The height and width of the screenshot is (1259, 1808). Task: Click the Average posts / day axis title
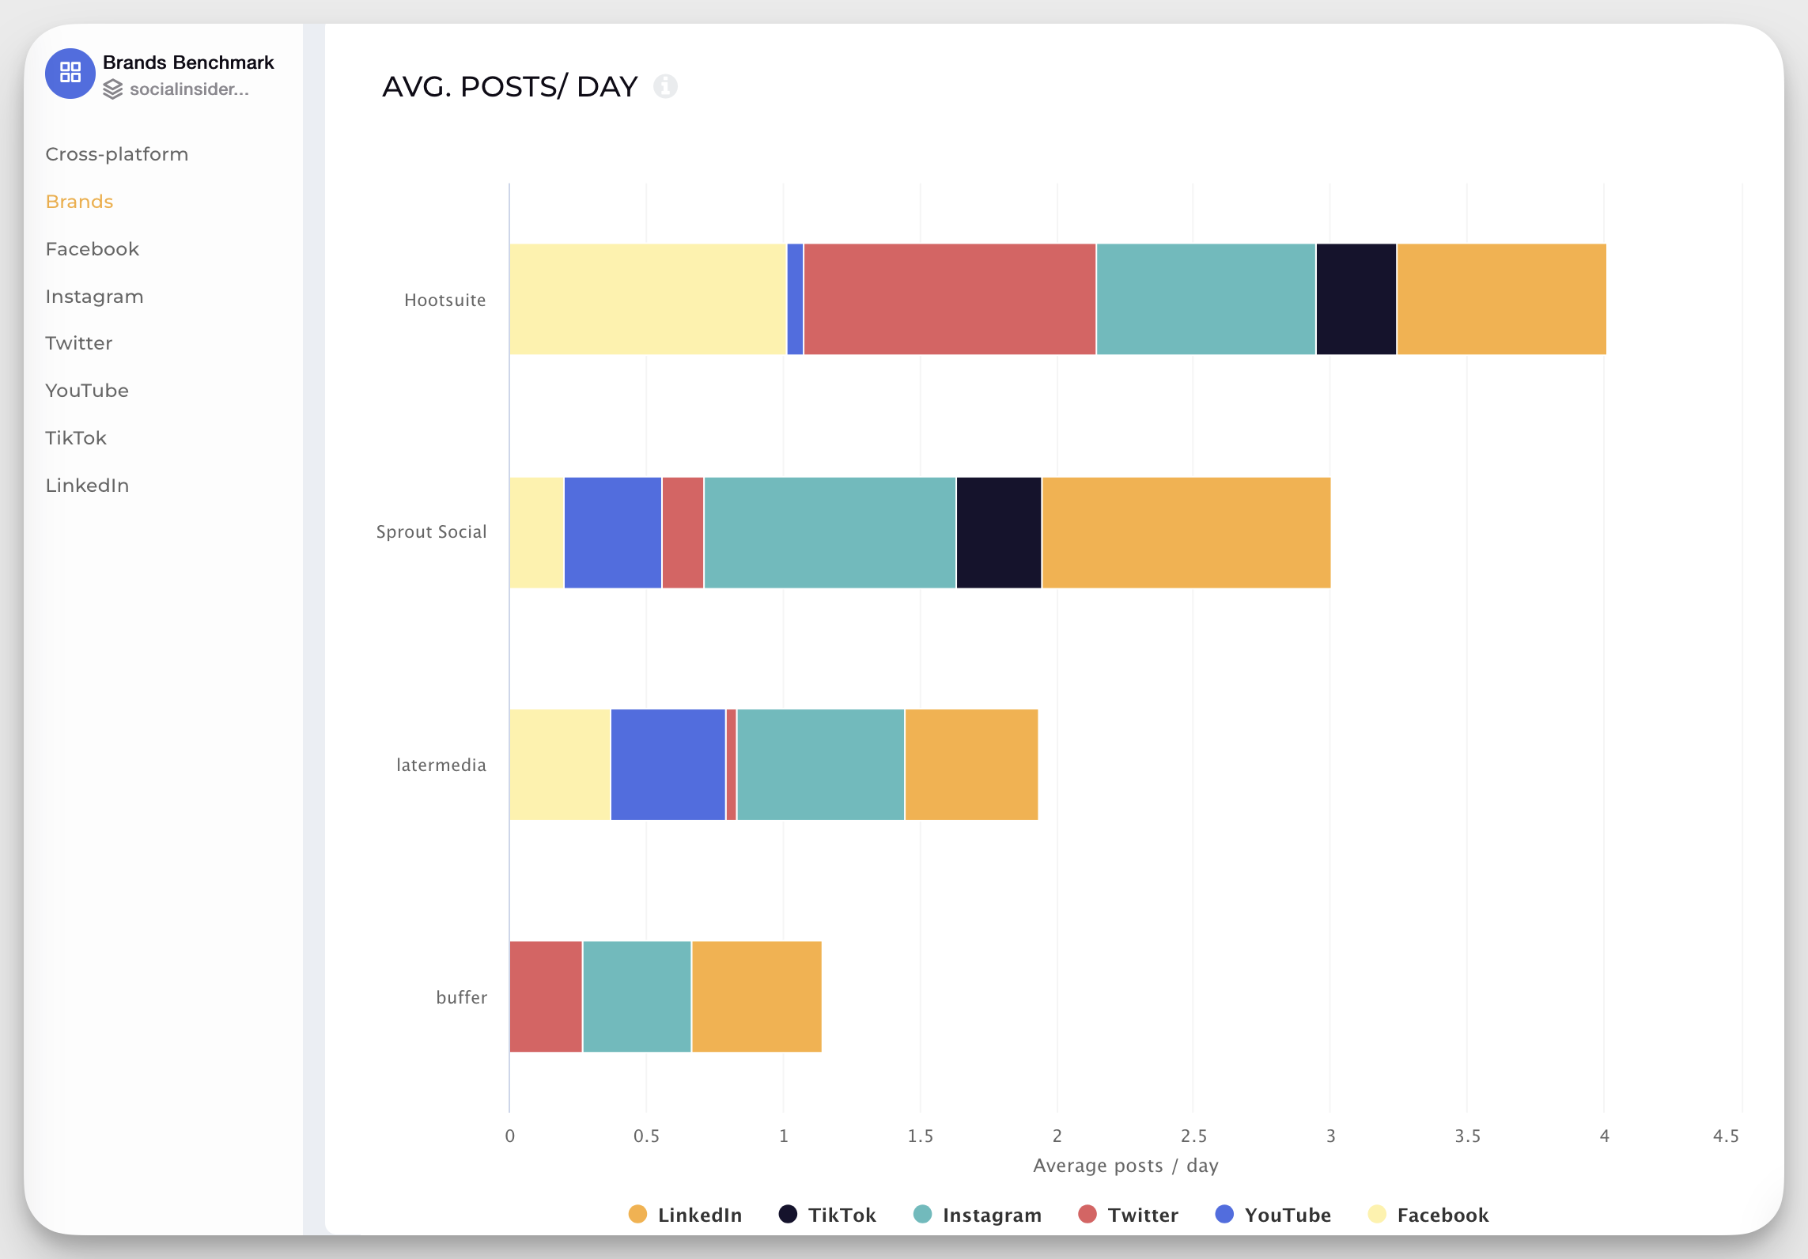[x=1125, y=1166]
